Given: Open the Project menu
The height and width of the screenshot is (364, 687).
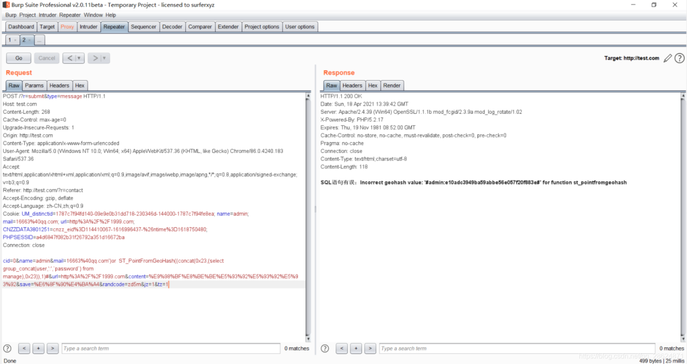Looking at the screenshot, I should 27,15.
